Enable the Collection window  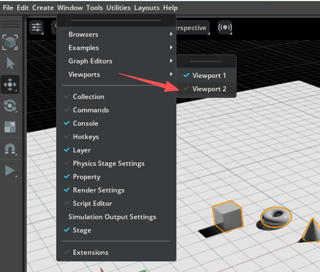point(116,97)
